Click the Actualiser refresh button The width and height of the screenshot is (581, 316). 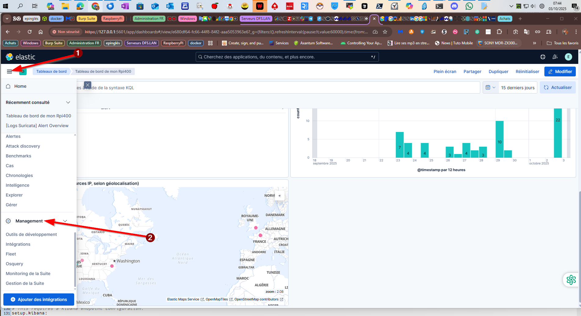click(557, 87)
